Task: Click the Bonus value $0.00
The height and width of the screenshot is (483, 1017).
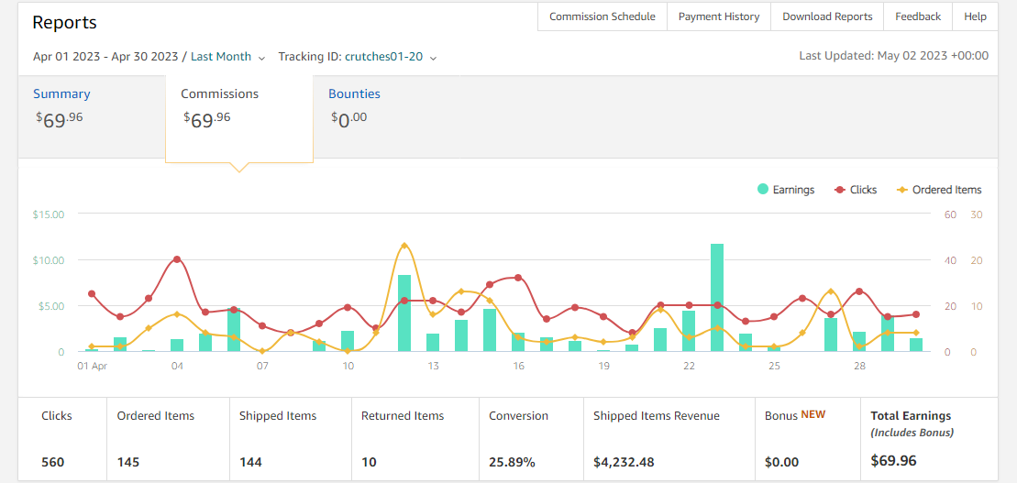Action: pos(781,462)
